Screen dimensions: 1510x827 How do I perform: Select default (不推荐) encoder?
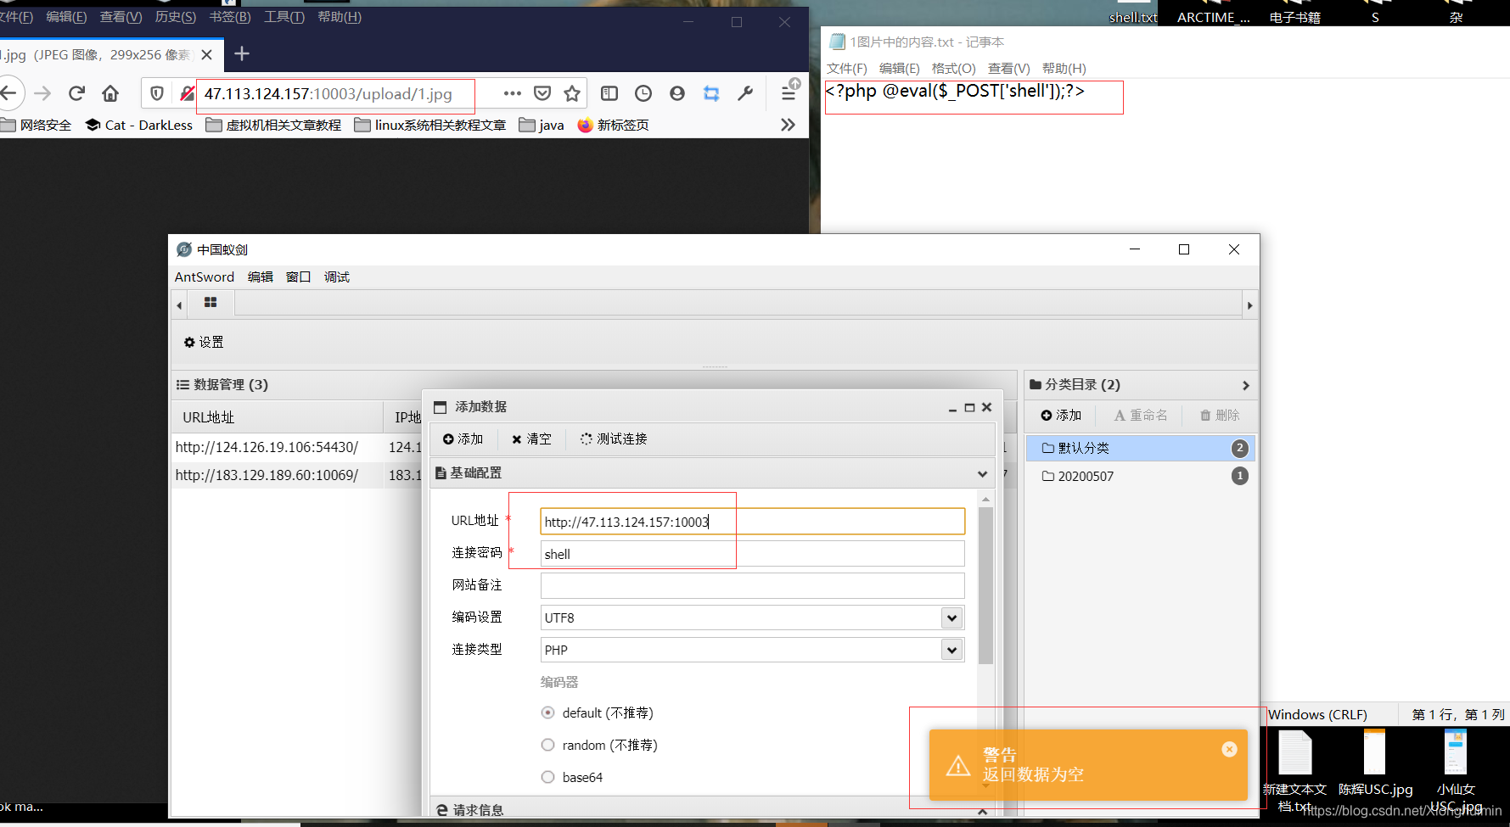point(548,712)
